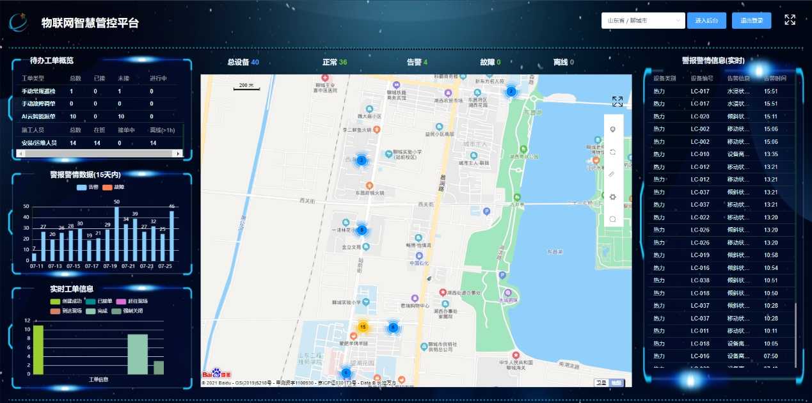Open map settings gear icon
This screenshot has height=403, width=812.
612,196
